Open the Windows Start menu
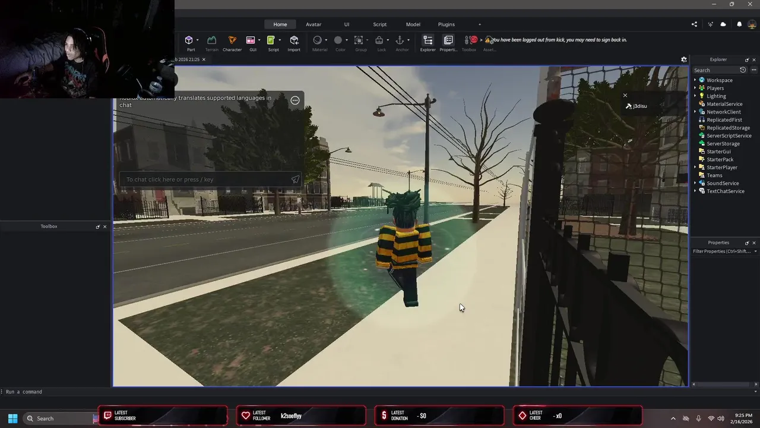The width and height of the screenshot is (760, 428). point(12,418)
